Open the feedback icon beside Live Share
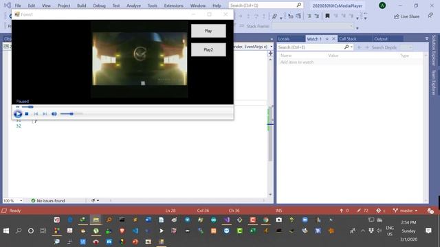The width and height of the screenshot is (440, 247). click(x=430, y=16)
